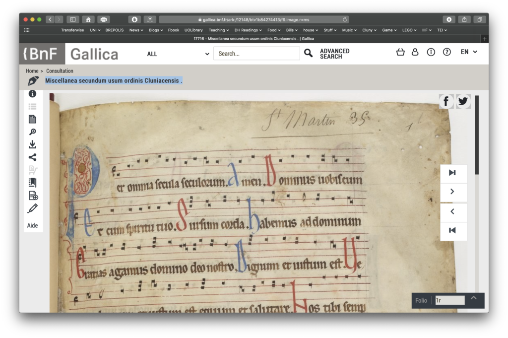This screenshot has width=508, height=338.
Task: Download the manuscript image
Action: pyautogui.click(x=32, y=144)
